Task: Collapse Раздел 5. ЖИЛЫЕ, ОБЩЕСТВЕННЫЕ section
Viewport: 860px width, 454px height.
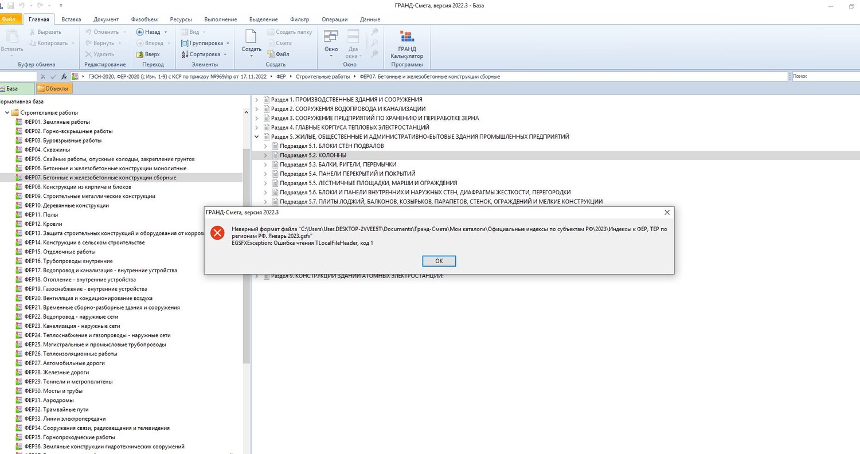Action: [256, 137]
